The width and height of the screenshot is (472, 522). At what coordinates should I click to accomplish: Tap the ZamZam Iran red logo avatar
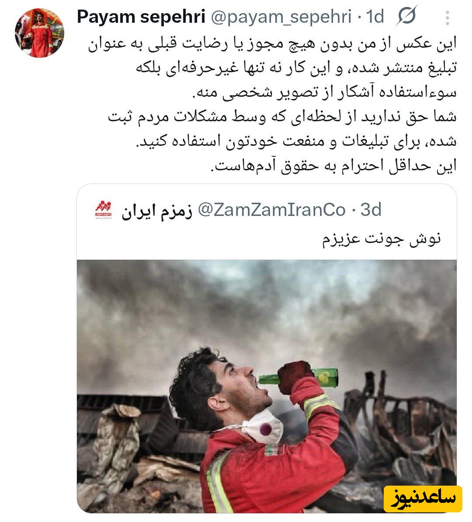pyautogui.click(x=104, y=210)
